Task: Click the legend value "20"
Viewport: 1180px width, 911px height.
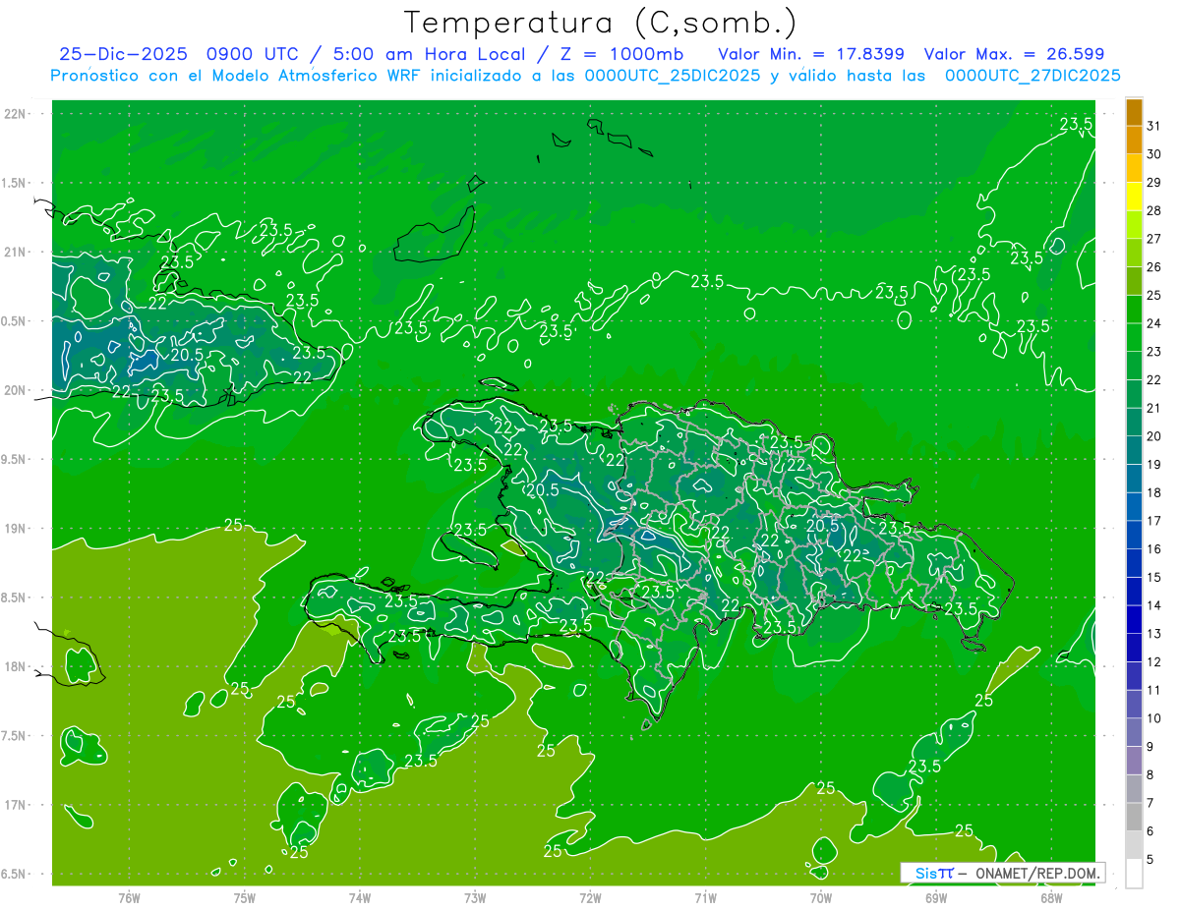Action: tap(1153, 436)
